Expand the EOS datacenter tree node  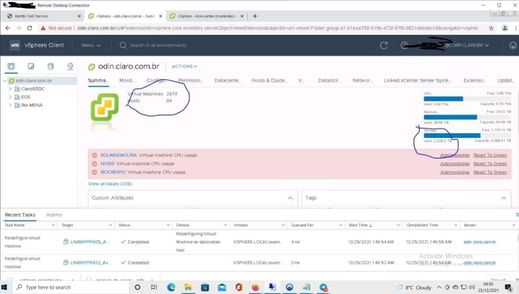tap(10, 97)
